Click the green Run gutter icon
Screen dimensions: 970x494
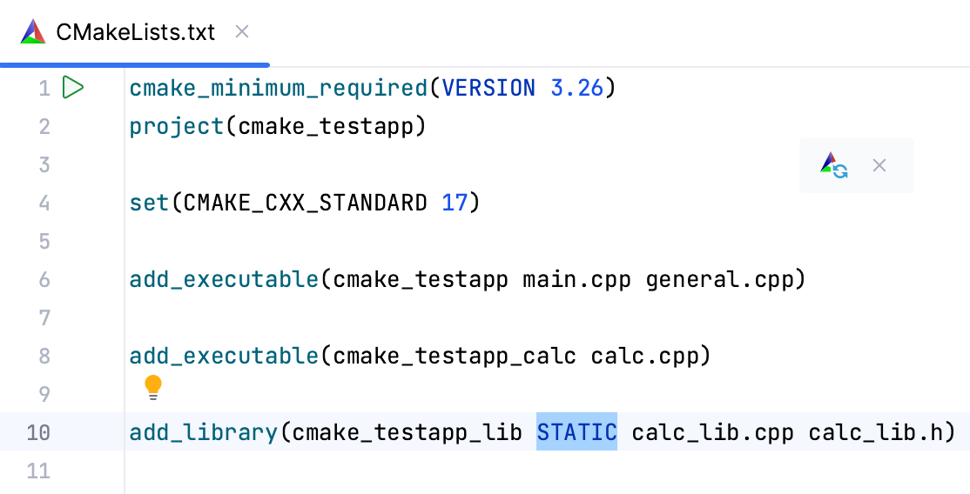[73, 88]
